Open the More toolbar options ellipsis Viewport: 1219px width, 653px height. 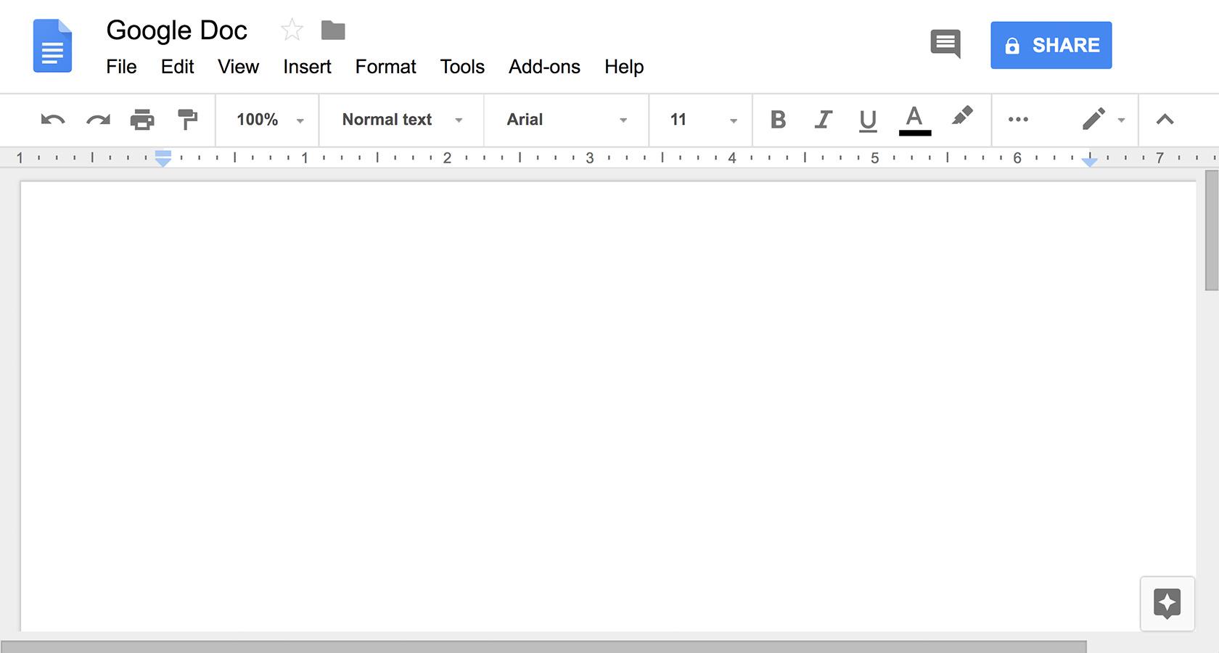[x=1018, y=120]
